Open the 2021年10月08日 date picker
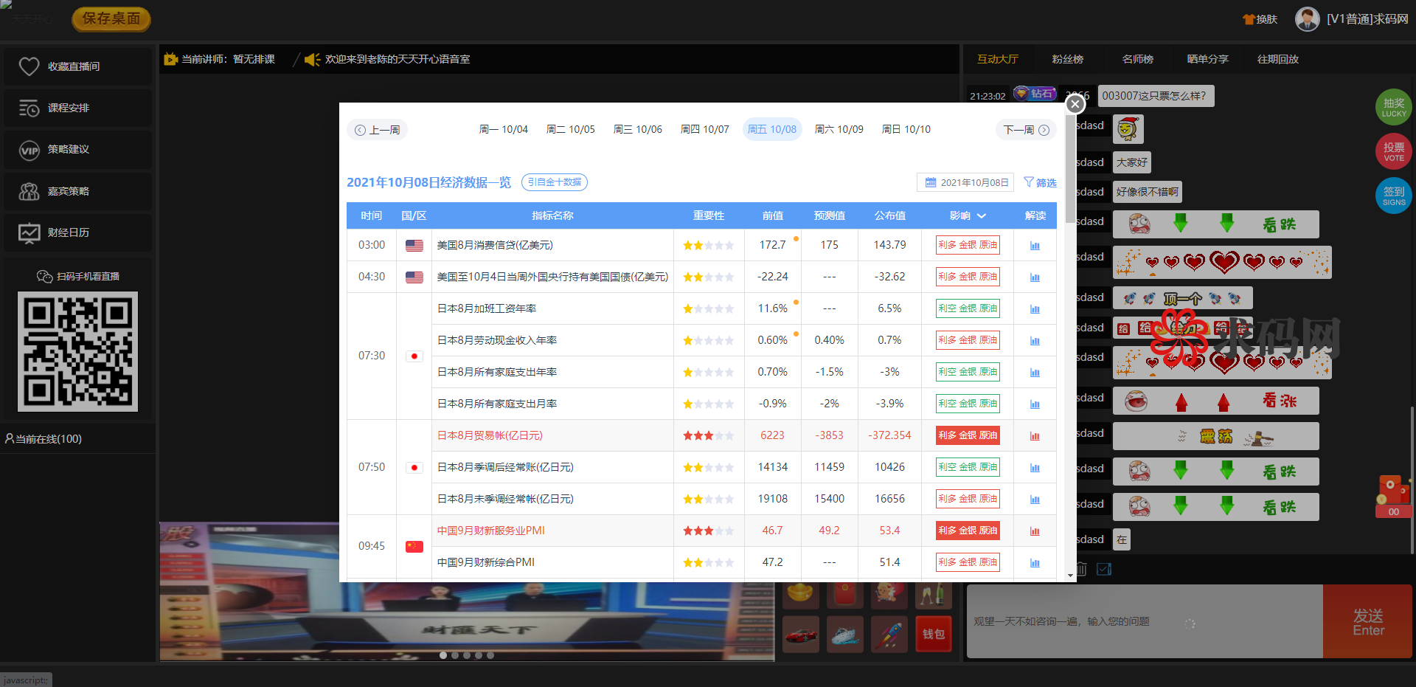The width and height of the screenshot is (1416, 687). click(x=965, y=182)
